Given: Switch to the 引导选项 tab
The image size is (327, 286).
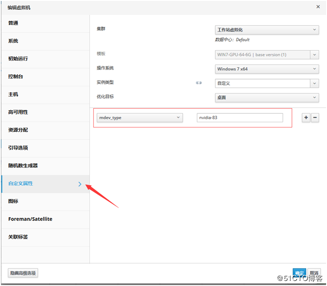Looking at the screenshot, I should pos(46,148).
